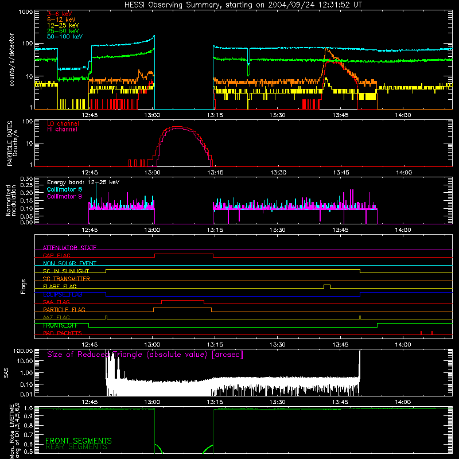The width and height of the screenshot is (459, 459).
Task: Click the 12:45 tick label under SAS panel
Action: tap(90, 402)
